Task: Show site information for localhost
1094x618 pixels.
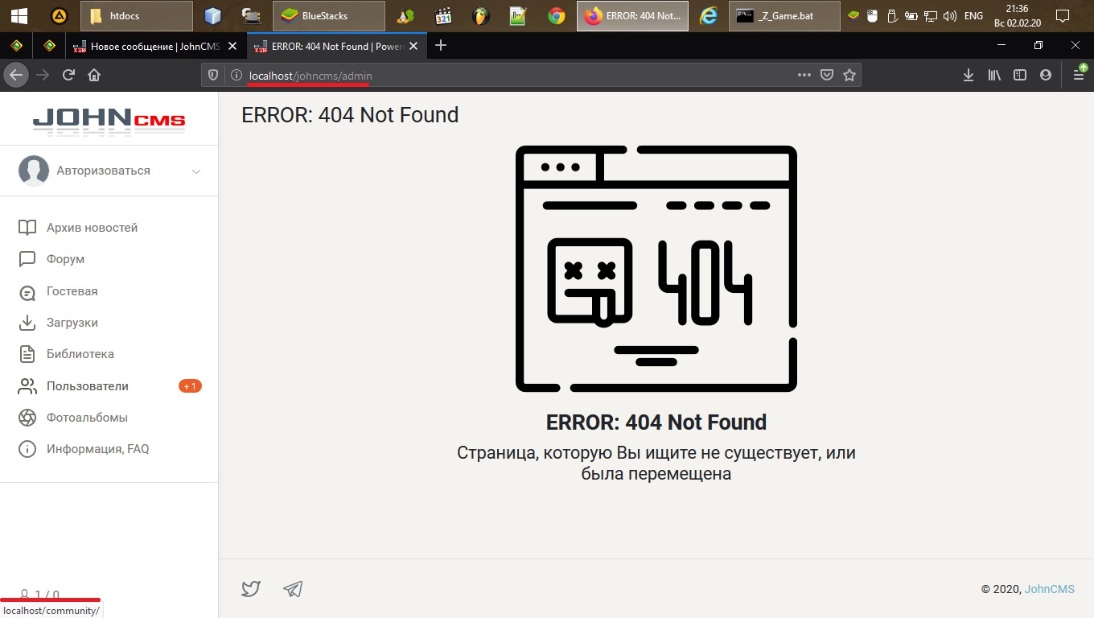Action: [x=236, y=75]
